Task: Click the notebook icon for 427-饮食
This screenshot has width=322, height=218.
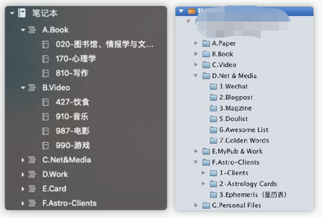Action: [x=45, y=102]
